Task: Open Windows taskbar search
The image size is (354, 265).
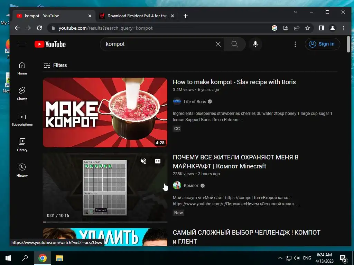Action: tap(25, 258)
